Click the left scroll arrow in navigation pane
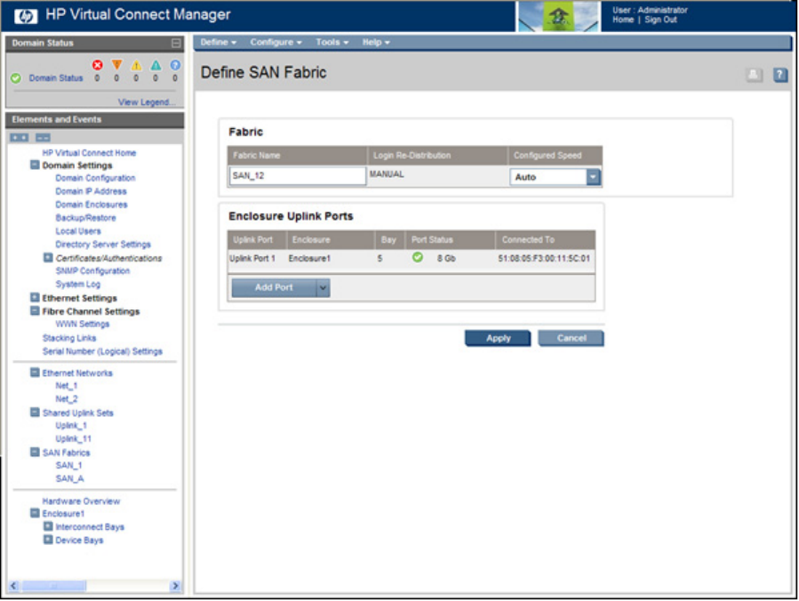The image size is (799, 601). [x=13, y=586]
